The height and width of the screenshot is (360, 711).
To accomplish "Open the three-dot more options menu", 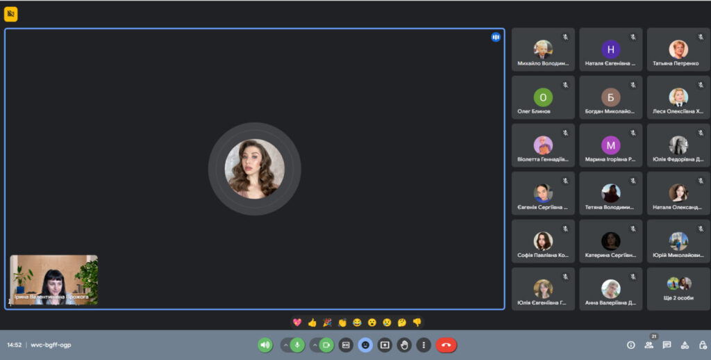I will pyautogui.click(x=424, y=345).
